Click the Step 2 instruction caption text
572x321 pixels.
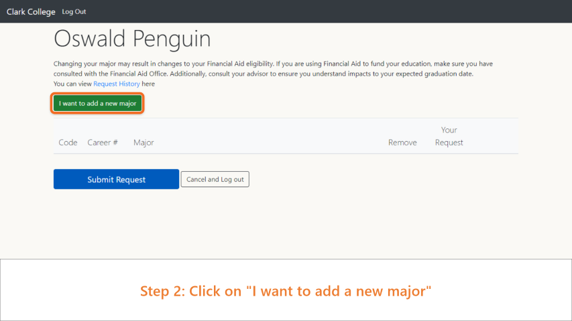(286, 291)
